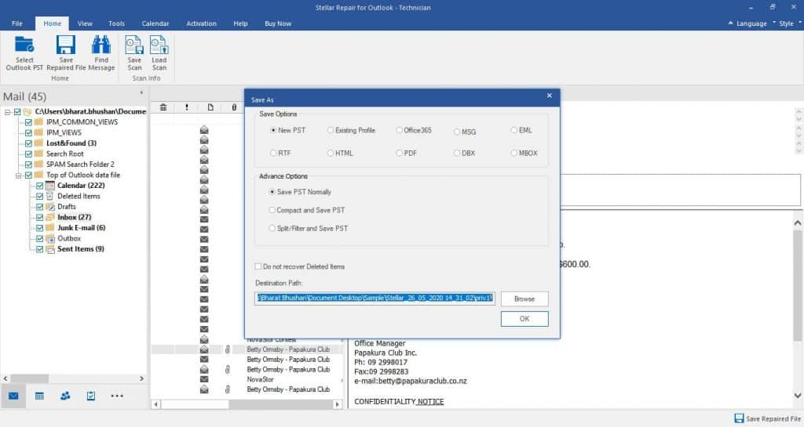Screen dimensions: 804x427
Task: Collapse the root C:\Users tree node
Action: 8,111
